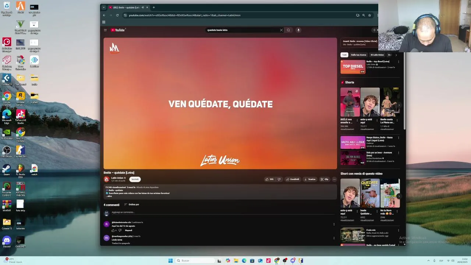The height and width of the screenshot is (265, 471).
Task: Show next remix Shorts with arrow
Action: [399, 196]
